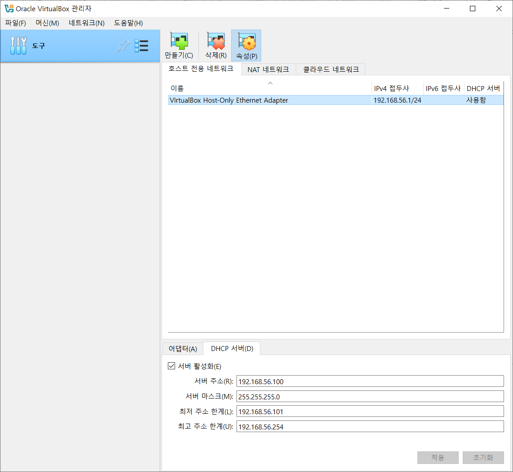Select the 도구 tools icon in sidebar
Screen dimensions: 513x472
pyautogui.click(x=18, y=45)
